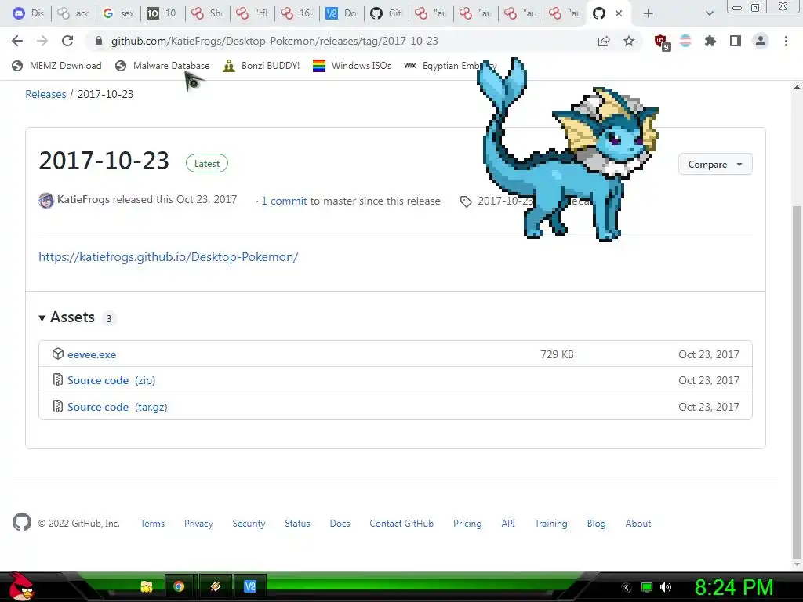Open the Chrome profile avatar

click(761, 41)
